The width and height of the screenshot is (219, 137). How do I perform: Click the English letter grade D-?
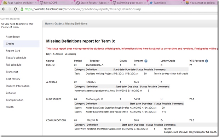tap(162, 65)
